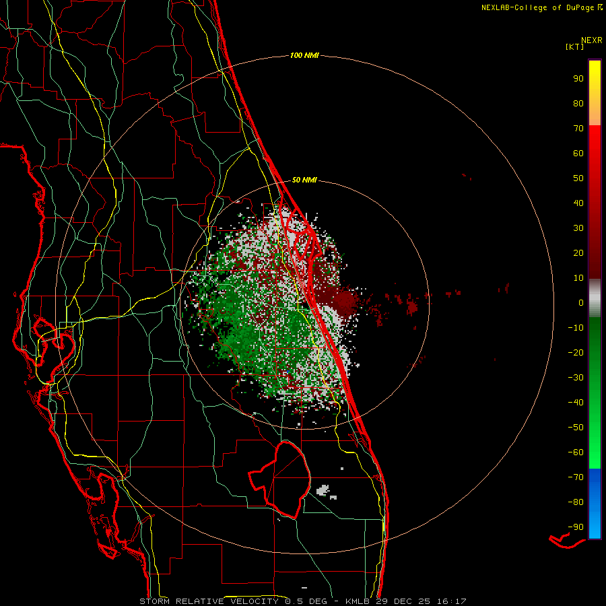Click the NEXLAB-College of DuPage title text

[541, 7]
